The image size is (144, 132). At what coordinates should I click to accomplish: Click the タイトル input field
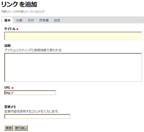coord(73,36)
